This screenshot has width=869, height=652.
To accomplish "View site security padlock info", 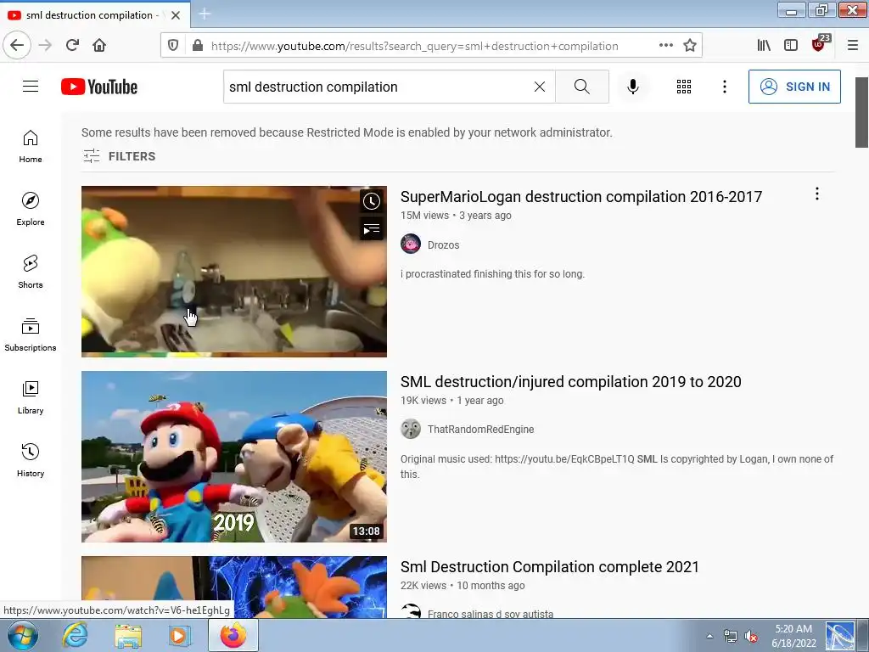I will (x=197, y=46).
